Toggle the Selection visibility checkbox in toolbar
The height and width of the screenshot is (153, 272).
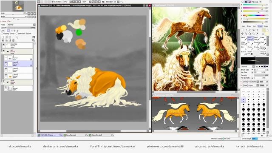coord(53,2)
